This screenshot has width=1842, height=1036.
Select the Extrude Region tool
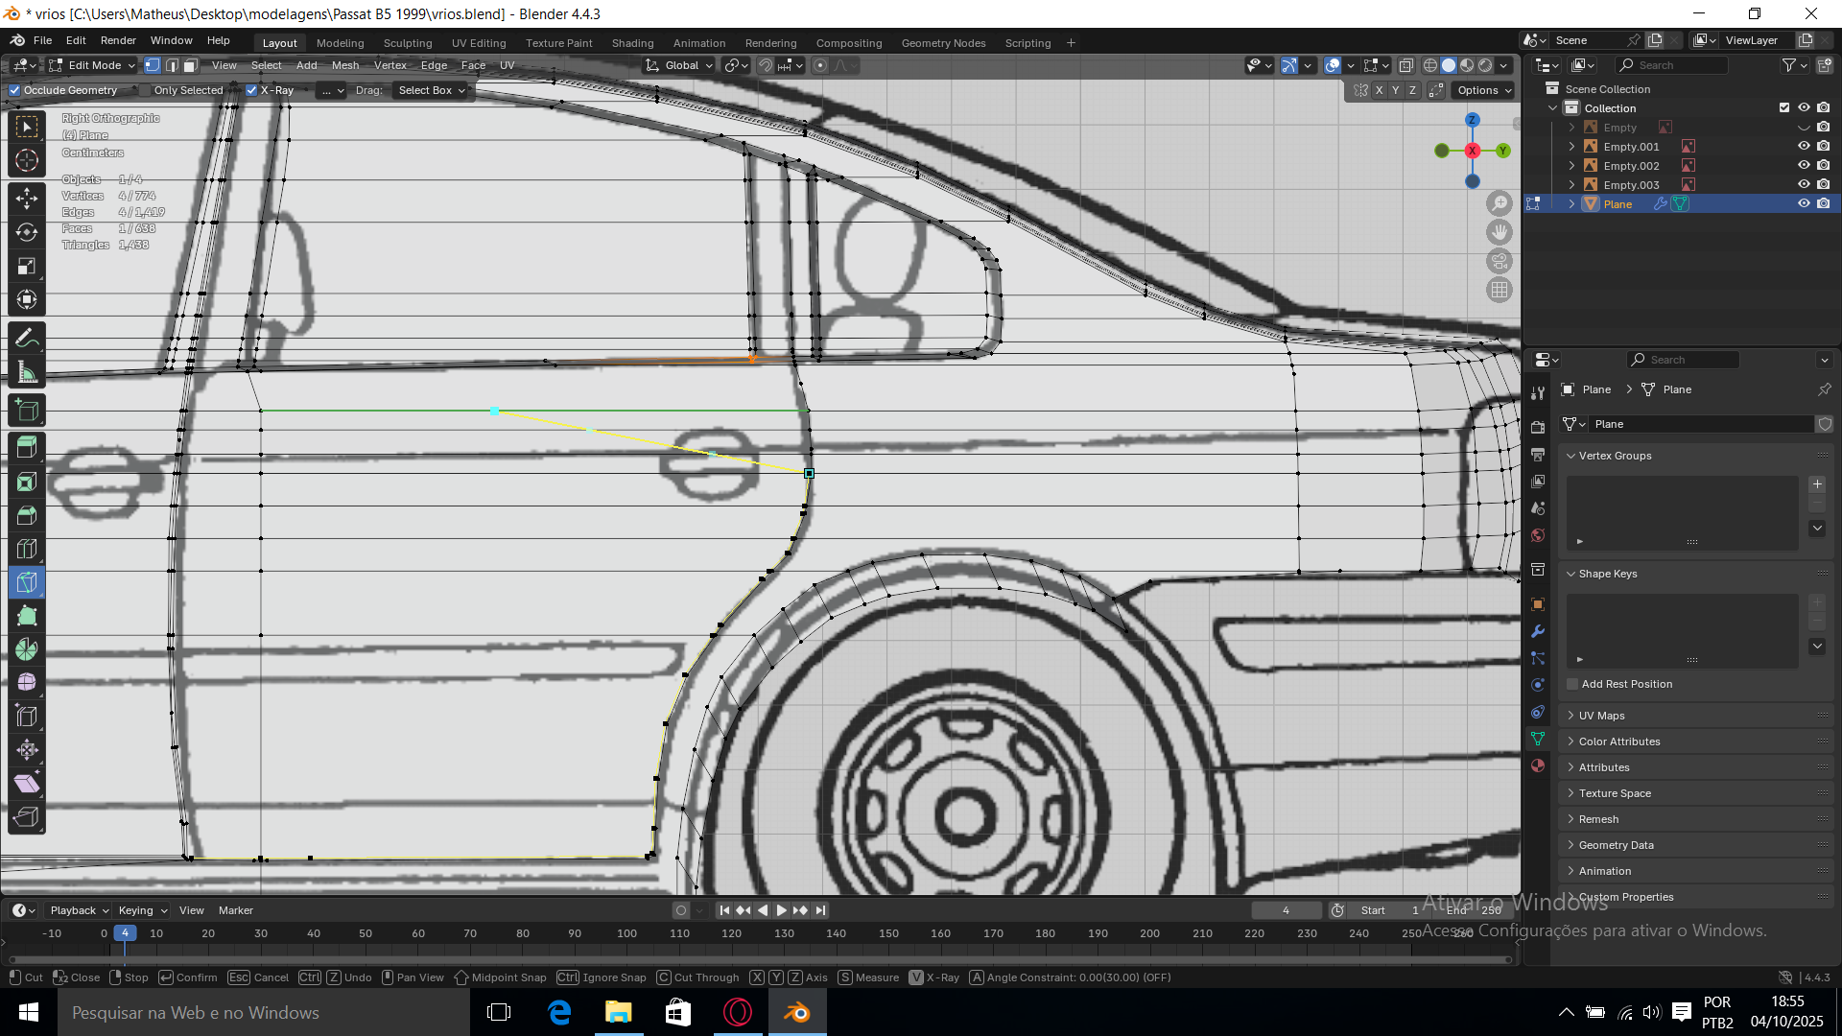(x=27, y=447)
